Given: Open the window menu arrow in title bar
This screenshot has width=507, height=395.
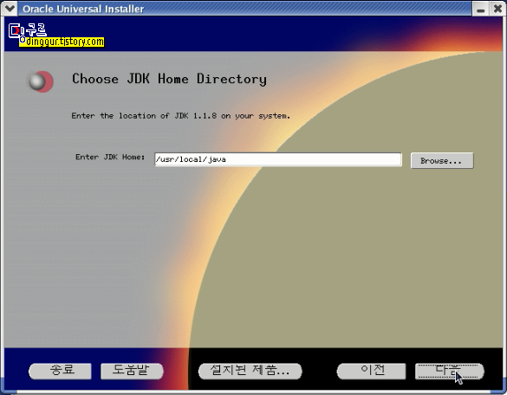Looking at the screenshot, I should coord(10,8).
